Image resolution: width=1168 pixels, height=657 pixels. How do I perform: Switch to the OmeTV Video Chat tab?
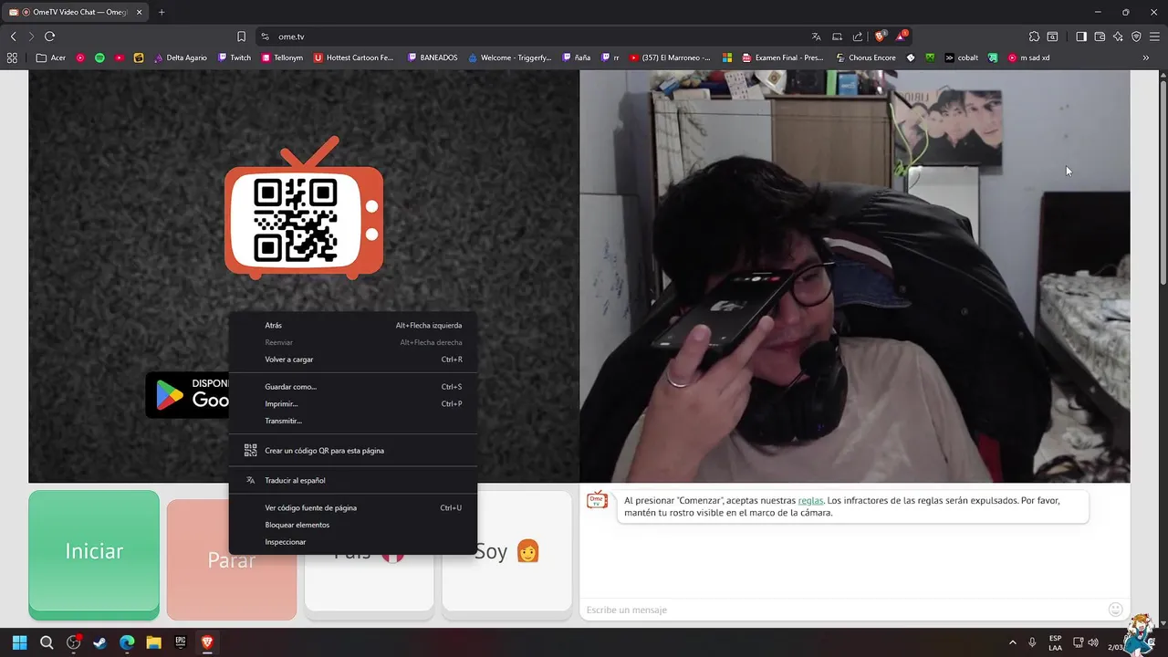coord(76,12)
